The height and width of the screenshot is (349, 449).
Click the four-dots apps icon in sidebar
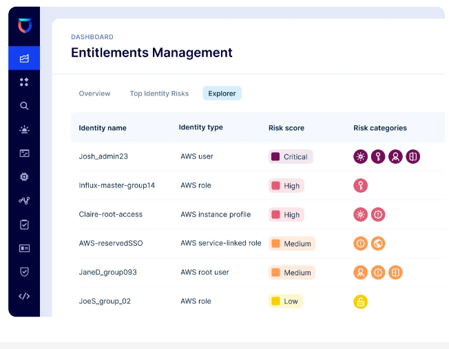coord(24,82)
